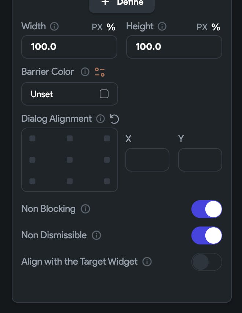The height and width of the screenshot is (313, 242).
Task: Click Align with the Target Widget info icon
Action: coord(147,262)
